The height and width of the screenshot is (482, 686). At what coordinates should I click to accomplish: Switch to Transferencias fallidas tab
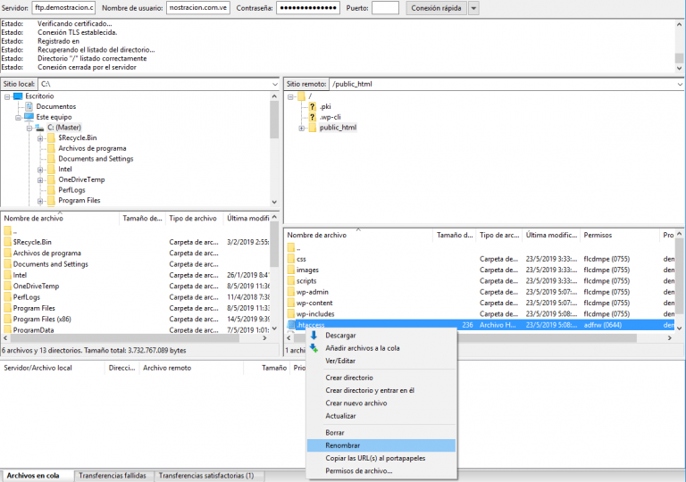pyautogui.click(x=113, y=476)
